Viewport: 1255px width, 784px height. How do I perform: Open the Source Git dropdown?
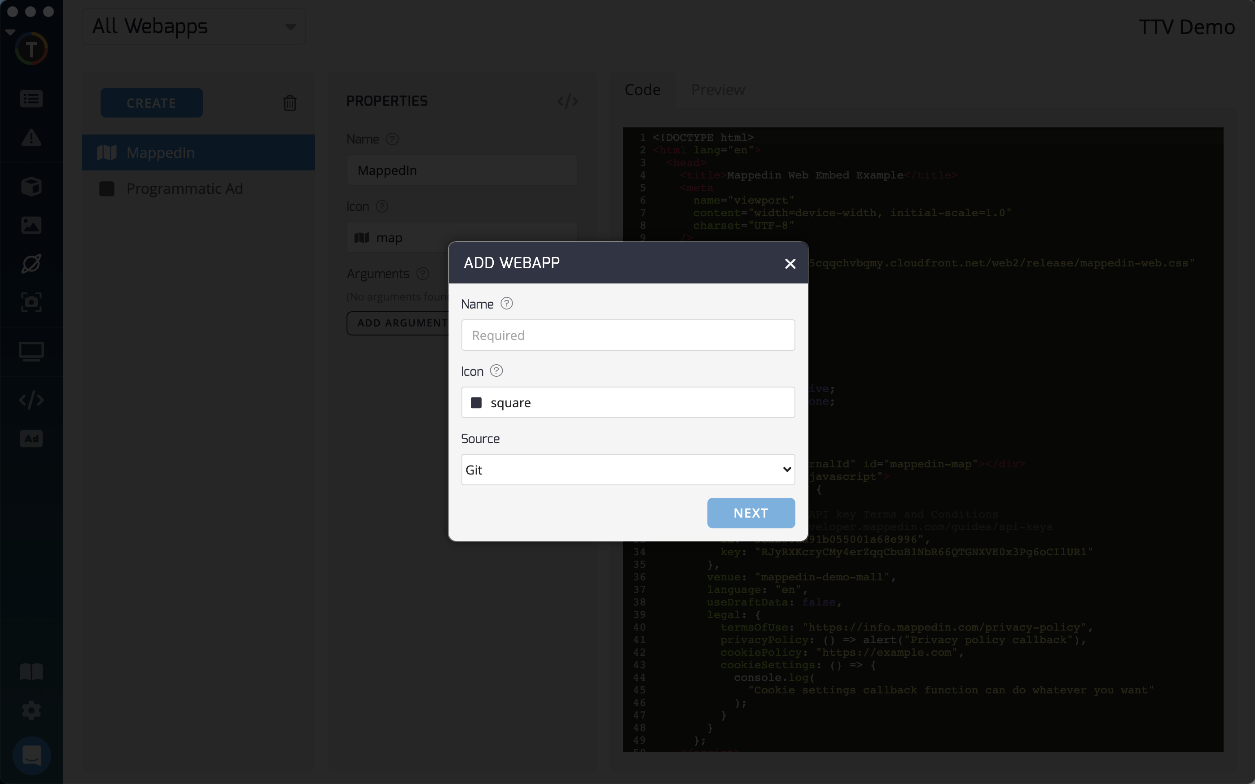pos(628,470)
